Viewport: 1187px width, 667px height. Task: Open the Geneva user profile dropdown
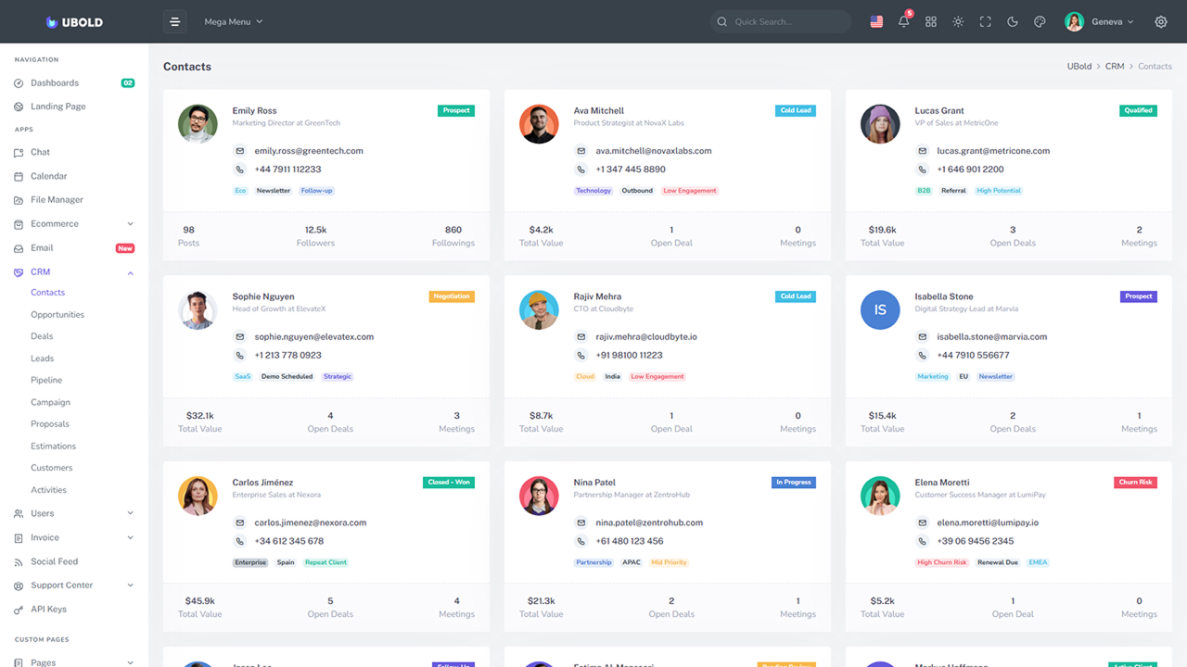[1100, 21]
